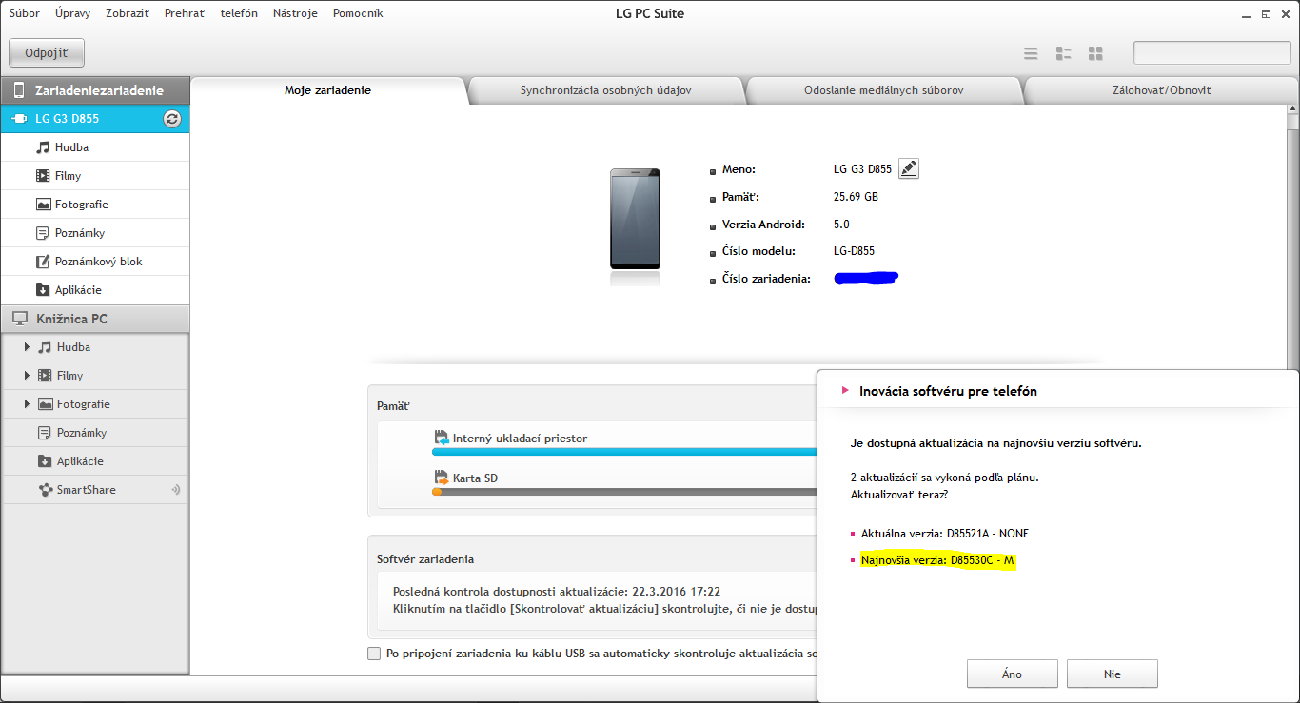Open the Pomocník menu
The image size is (1300, 703).
coord(358,13)
